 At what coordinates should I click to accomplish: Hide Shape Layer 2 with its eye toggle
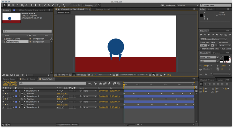pyautogui.click(x=3, y=102)
